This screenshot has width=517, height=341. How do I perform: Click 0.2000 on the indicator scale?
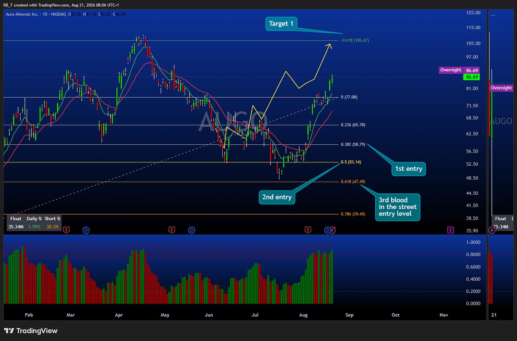point(473,291)
